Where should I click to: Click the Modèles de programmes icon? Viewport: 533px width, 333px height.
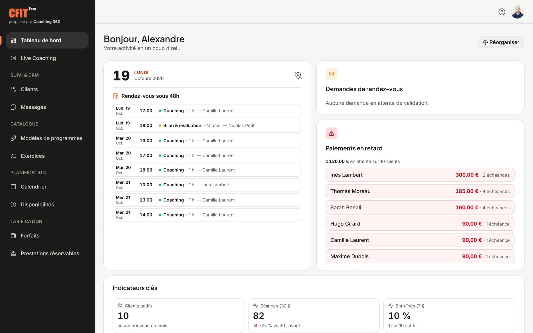point(13,138)
